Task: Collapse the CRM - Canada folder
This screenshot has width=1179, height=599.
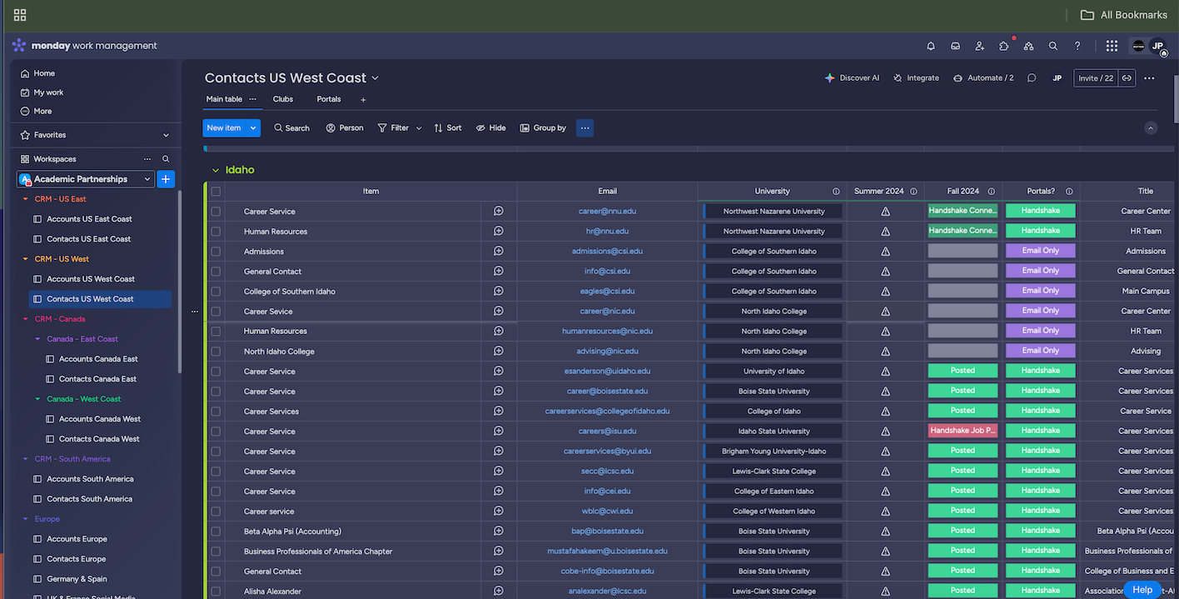Action: click(26, 319)
